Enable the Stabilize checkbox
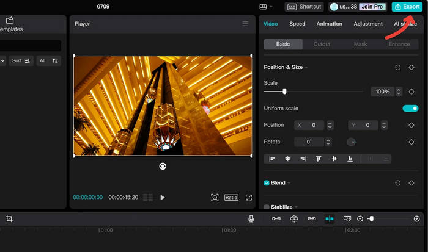Image resolution: width=428 pixels, height=252 pixels. (x=267, y=207)
